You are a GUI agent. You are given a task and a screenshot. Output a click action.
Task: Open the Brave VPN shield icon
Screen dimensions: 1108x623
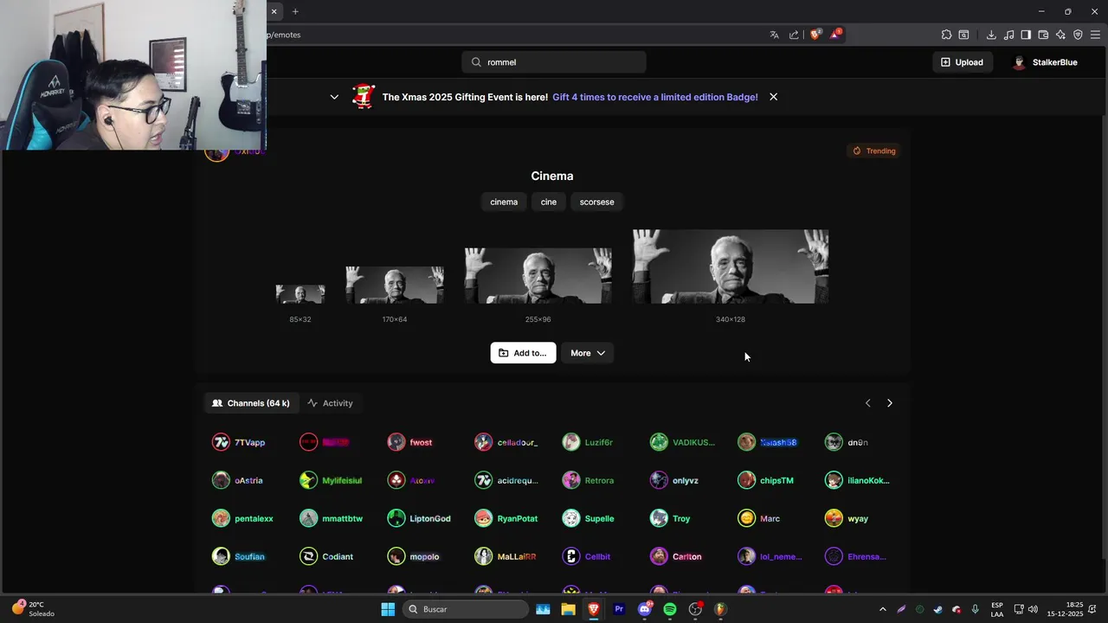point(1078,35)
